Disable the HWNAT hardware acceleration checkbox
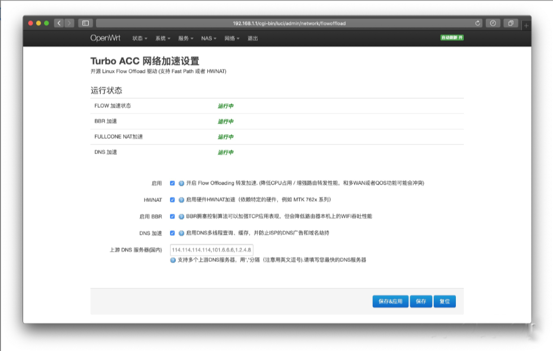Image resolution: width=553 pixels, height=351 pixels. 171,200
